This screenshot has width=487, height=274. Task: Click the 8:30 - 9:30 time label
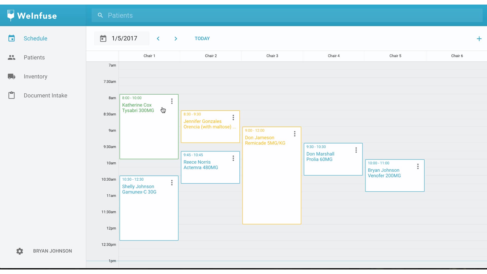tap(192, 114)
